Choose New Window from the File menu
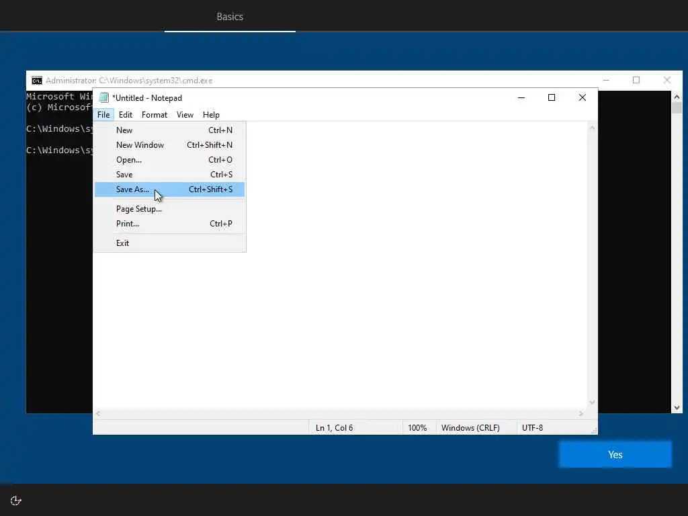The image size is (688, 516). click(x=169, y=145)
